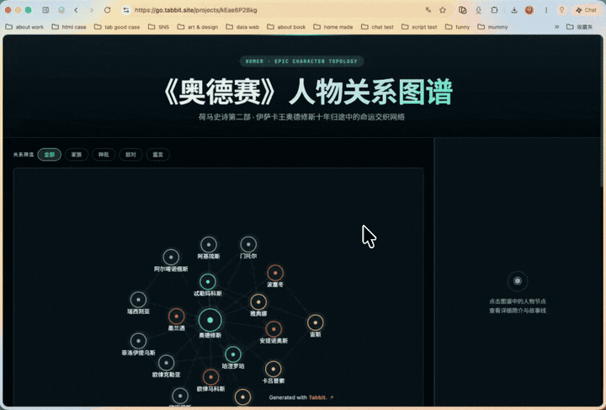Image resolution: width=606 pixels, height=410 pixels.
Task: Select the central 奥德修斯 node
Action: point(210,321)
